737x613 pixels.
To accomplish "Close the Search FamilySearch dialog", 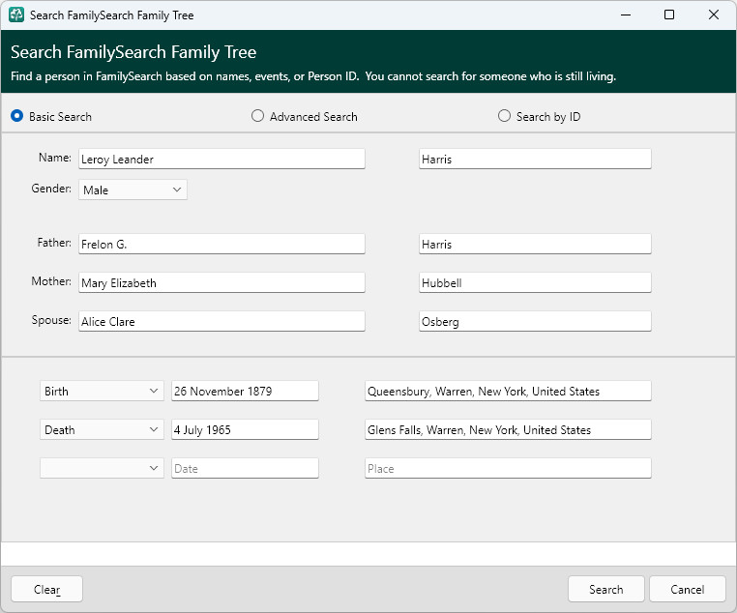I will (x=714, y=15).
